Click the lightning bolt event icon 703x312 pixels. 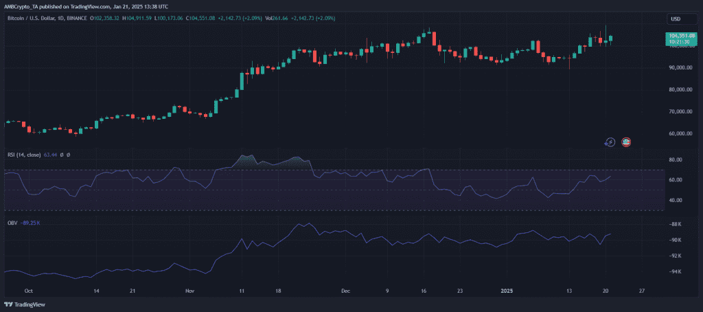[x=610, y=142]
